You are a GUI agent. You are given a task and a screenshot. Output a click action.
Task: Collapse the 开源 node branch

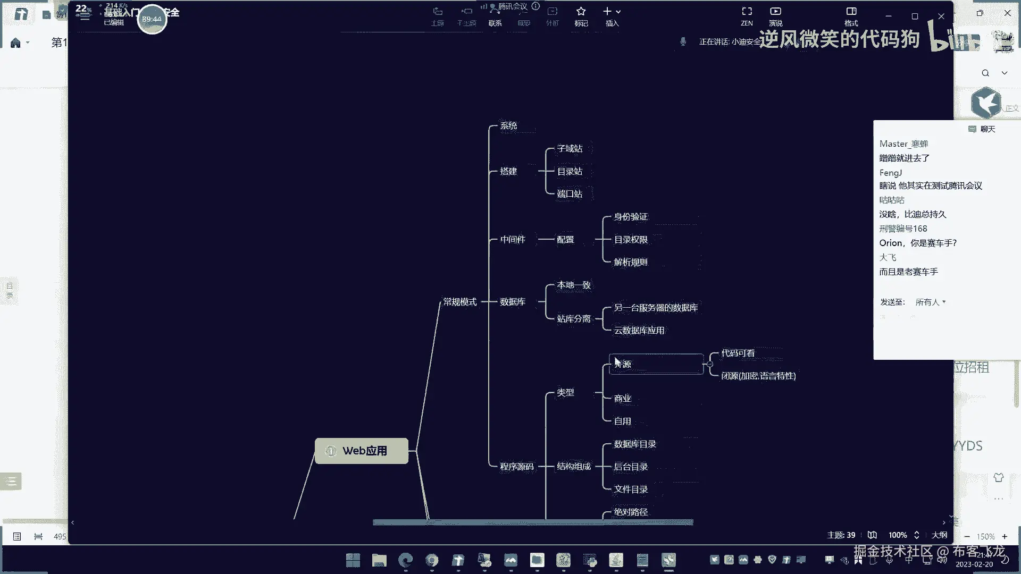coord(710,364)
